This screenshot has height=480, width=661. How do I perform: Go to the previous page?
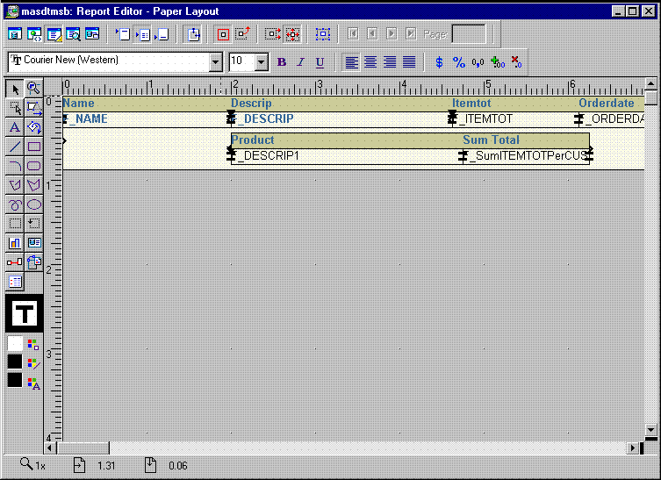click(372, 33)
